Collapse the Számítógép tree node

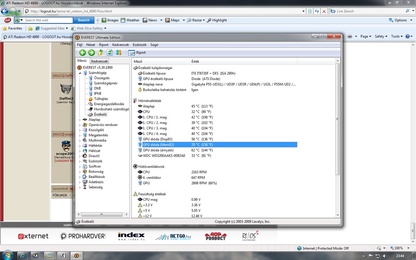point(80,73)
